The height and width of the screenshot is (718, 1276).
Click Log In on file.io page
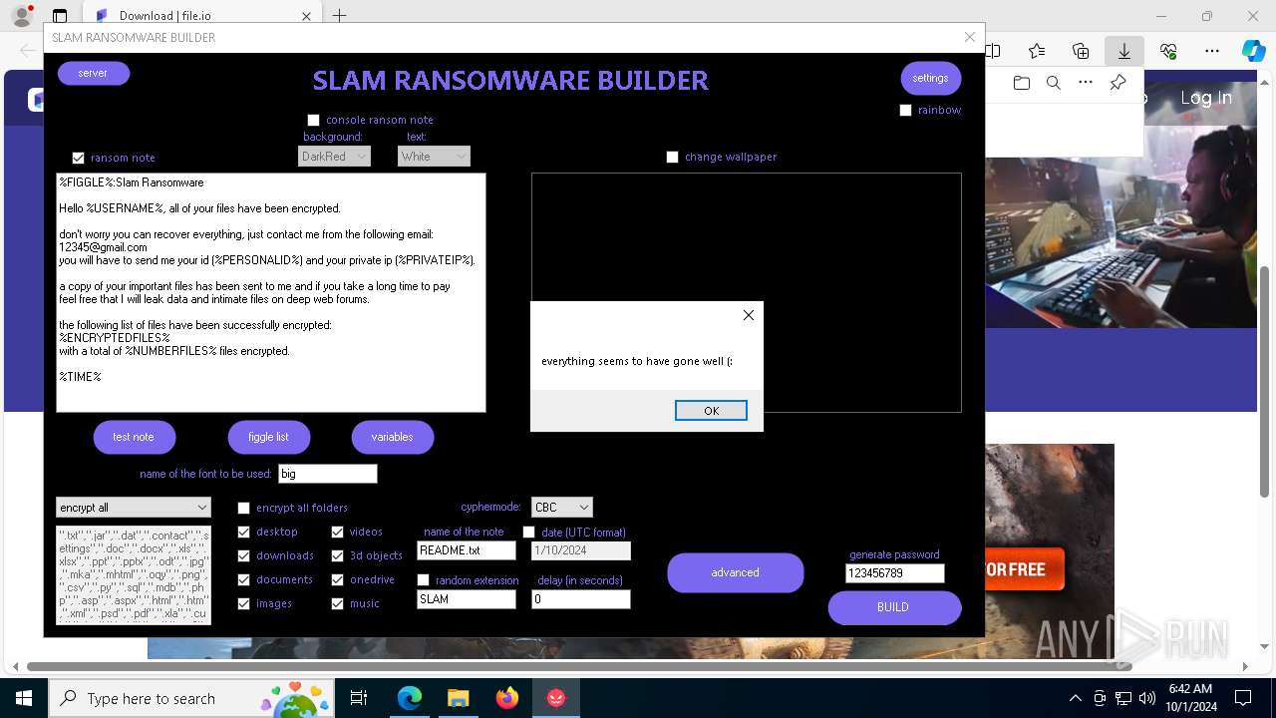pos(1206,98)
